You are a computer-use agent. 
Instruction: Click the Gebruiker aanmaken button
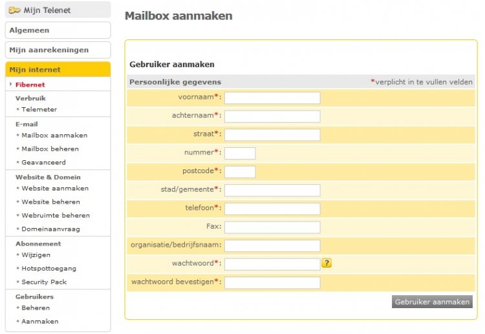click(432, 302)
